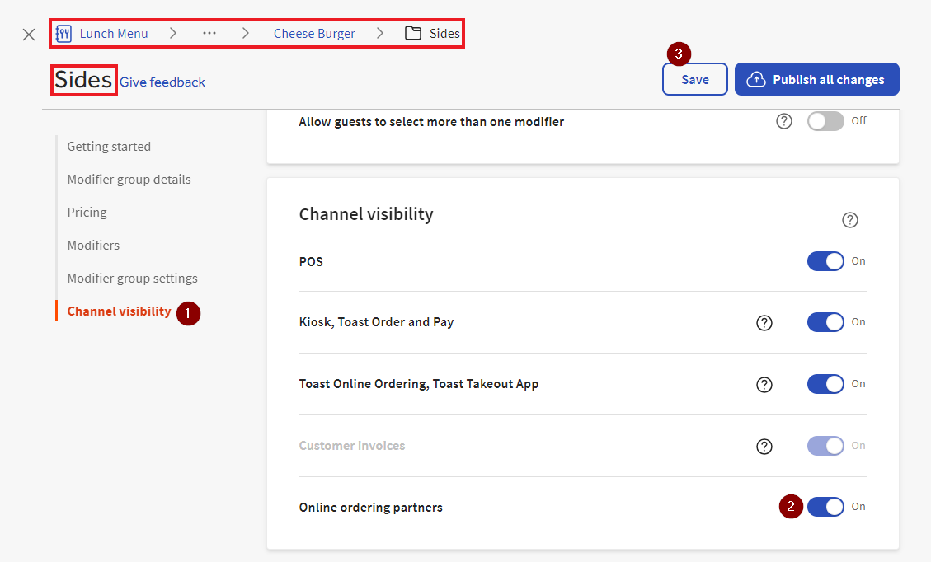Image resolution: width=931 pixels, height=562 pixels.
Task: Click the Kiosk, Toast Order and Pay label
Action: (376, 322)
